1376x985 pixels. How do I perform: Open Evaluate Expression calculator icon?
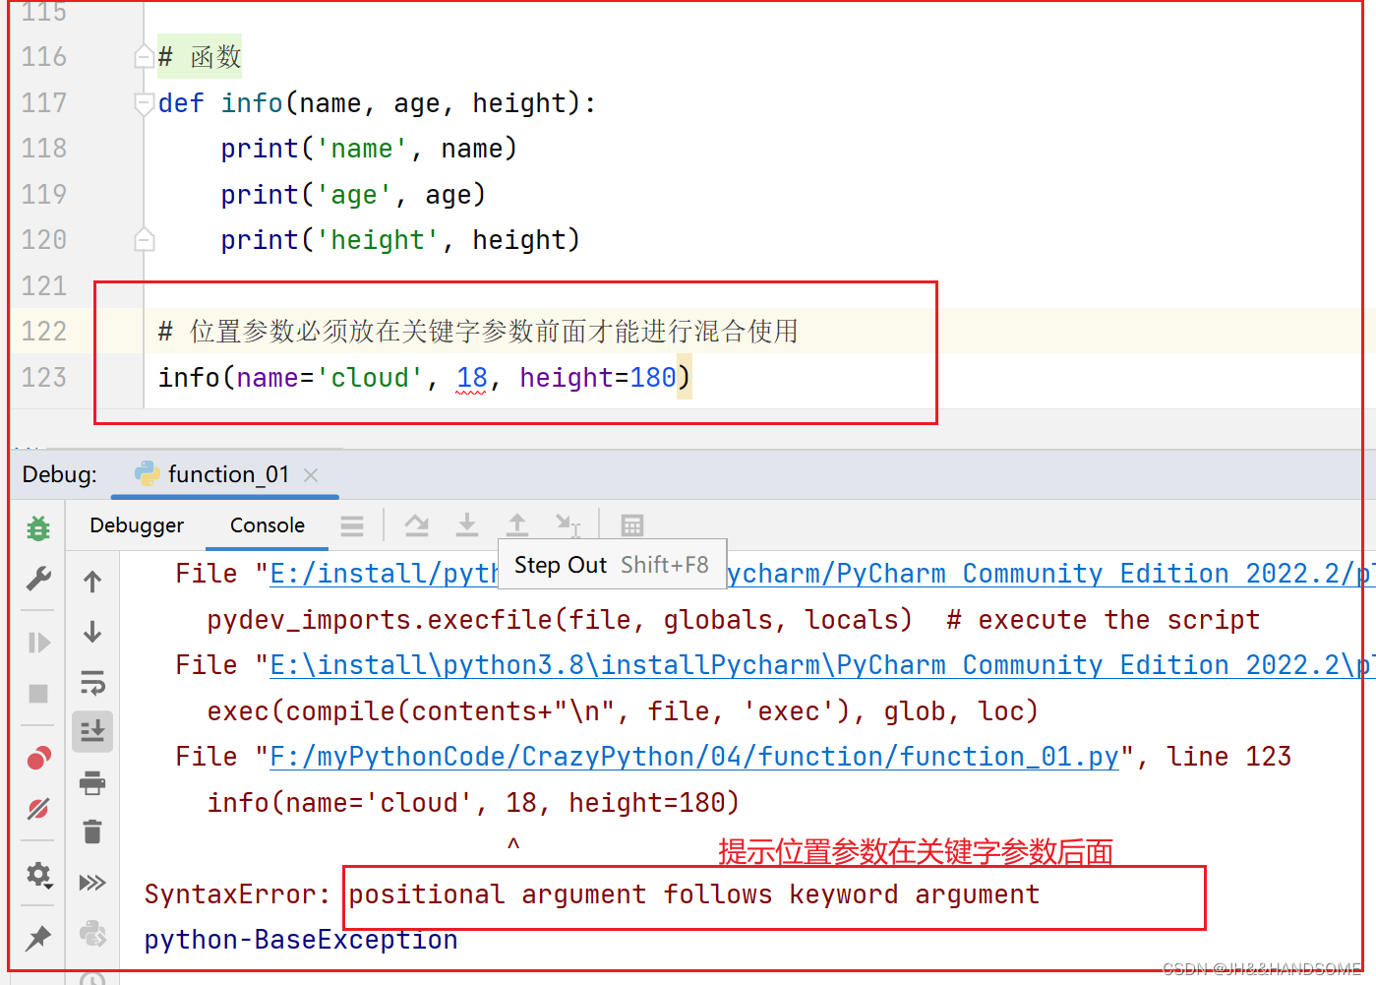click(x=632, y=525)
